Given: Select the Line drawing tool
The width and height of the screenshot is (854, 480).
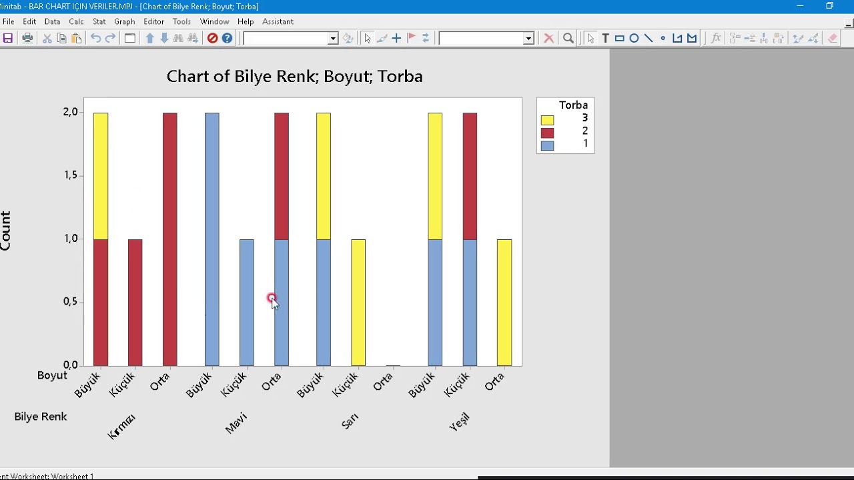Looking at the screenshot, I should [x=649, y=38].
